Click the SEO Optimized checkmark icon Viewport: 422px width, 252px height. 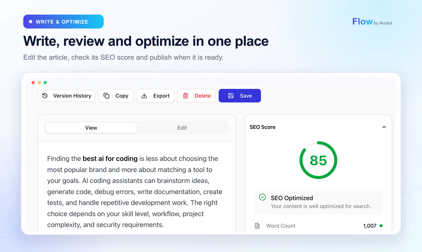tap(263, 197)
